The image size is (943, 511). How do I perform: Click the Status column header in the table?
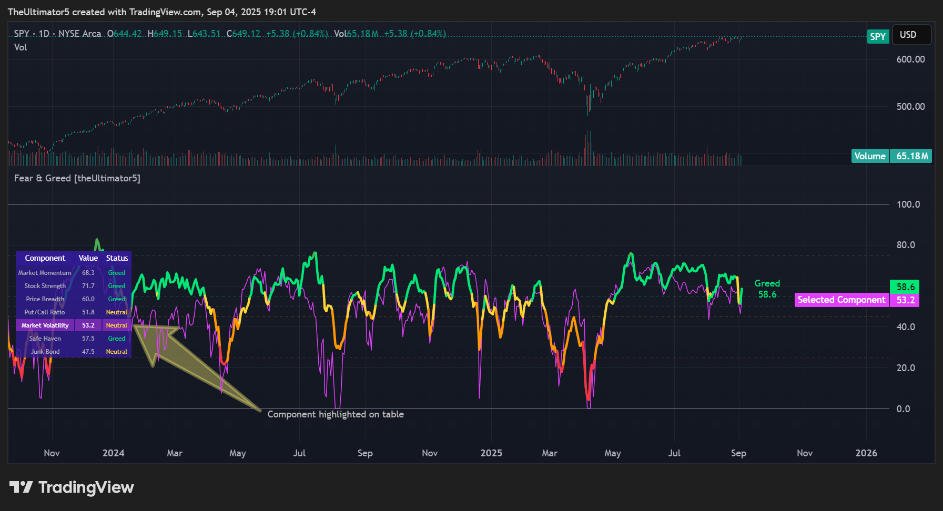(117, 258)
